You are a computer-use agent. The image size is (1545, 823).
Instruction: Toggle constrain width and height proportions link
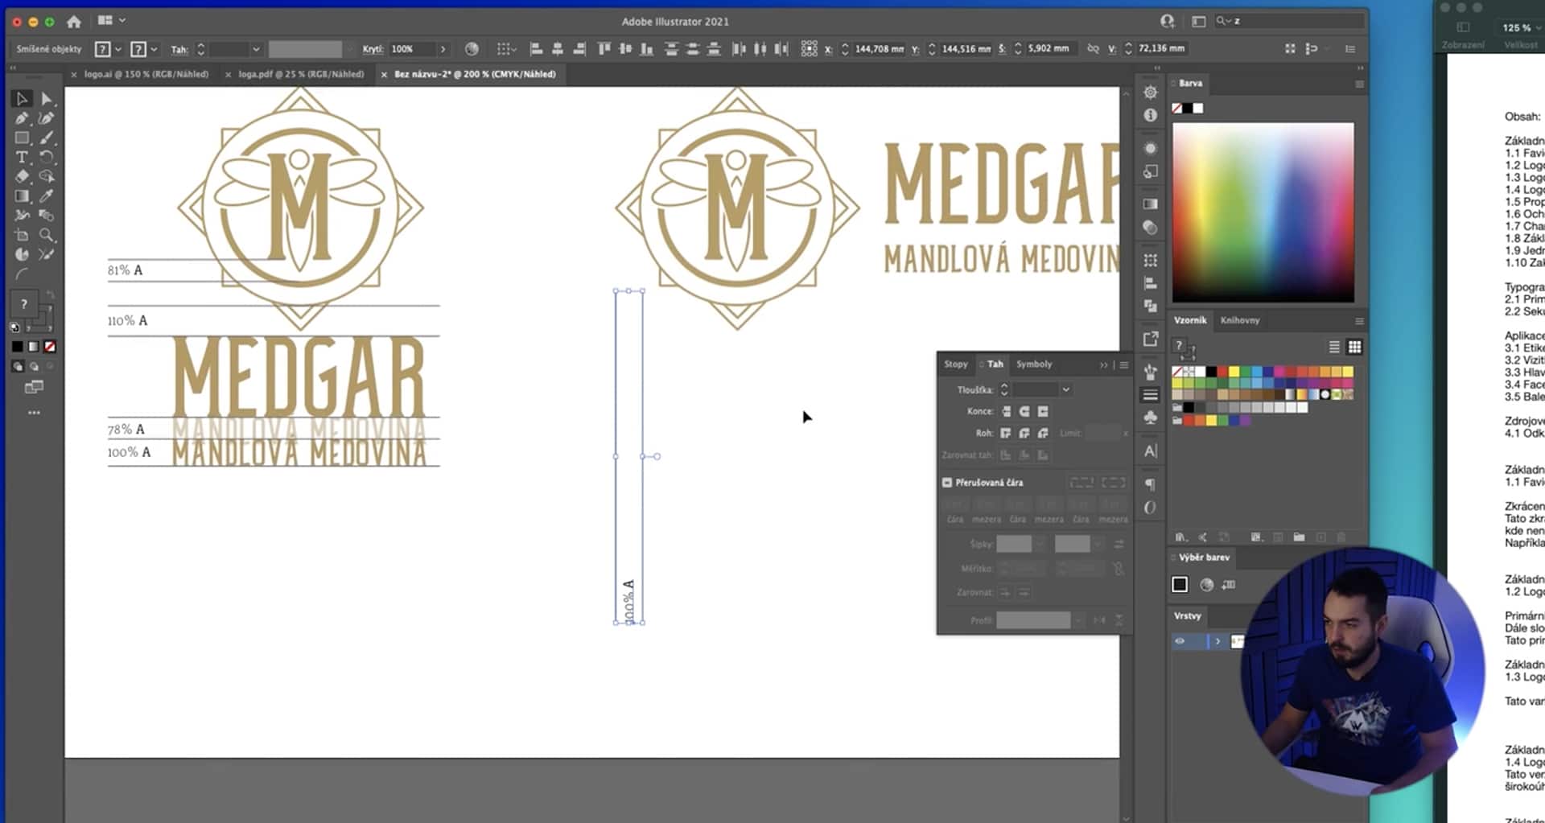[x=1093, y=49]
